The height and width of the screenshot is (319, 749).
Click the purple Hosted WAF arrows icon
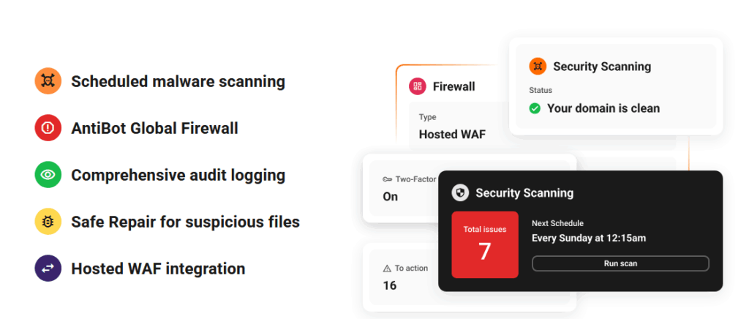tap(48, 268)
